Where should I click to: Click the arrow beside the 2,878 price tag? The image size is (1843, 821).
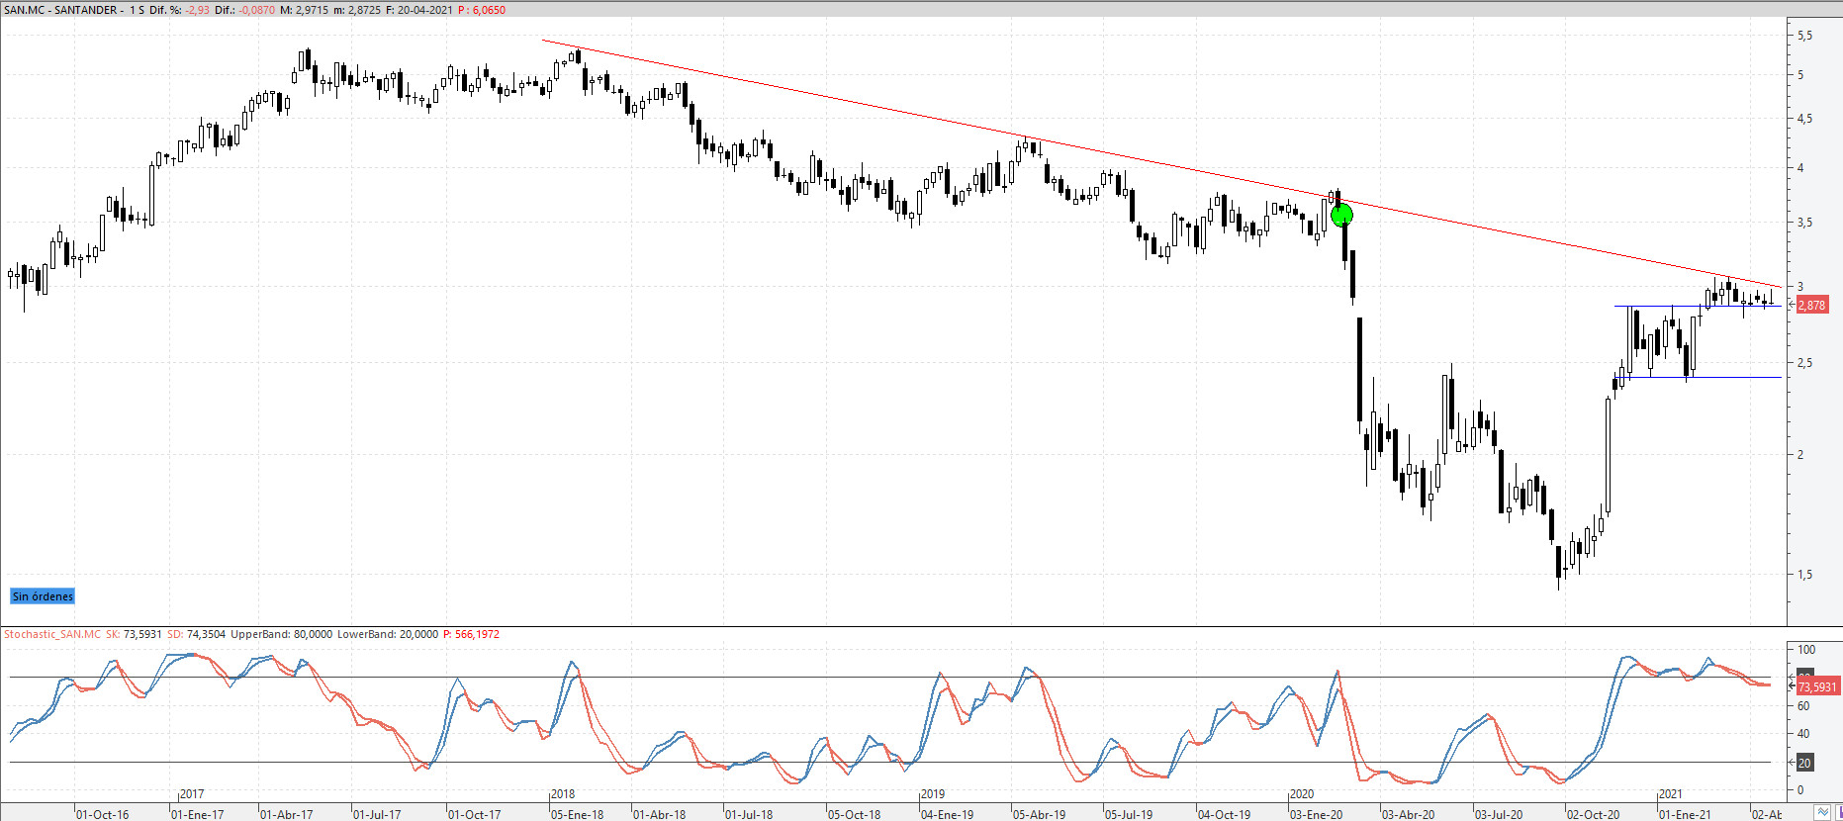tap(1791, 305)
